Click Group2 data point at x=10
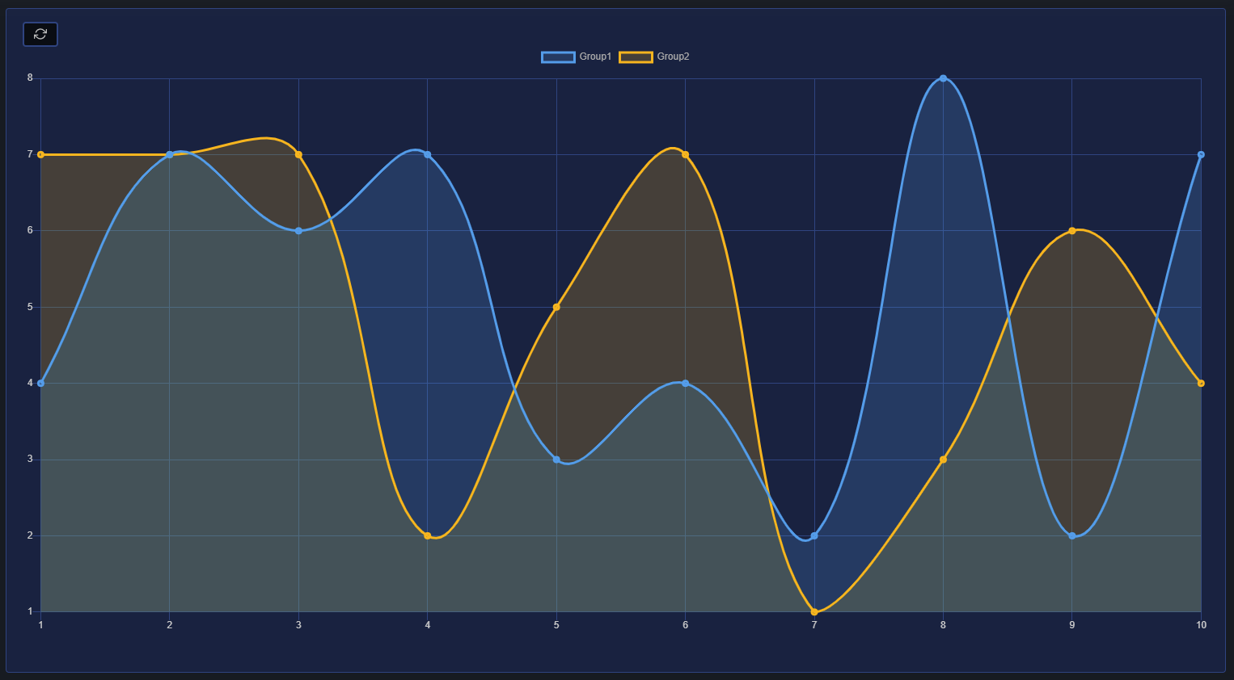1234x680 pixels. click(1201, 383)
